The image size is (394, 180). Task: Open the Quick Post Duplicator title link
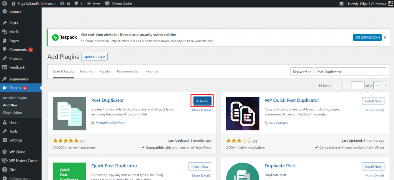point(114,166)
